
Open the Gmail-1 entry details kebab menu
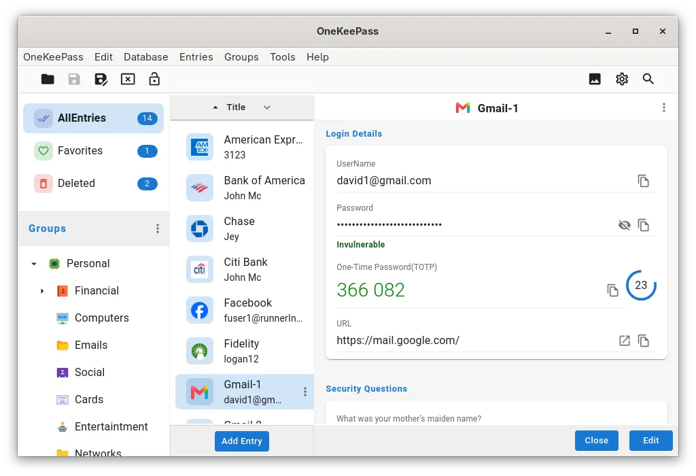tap(664, 107)
